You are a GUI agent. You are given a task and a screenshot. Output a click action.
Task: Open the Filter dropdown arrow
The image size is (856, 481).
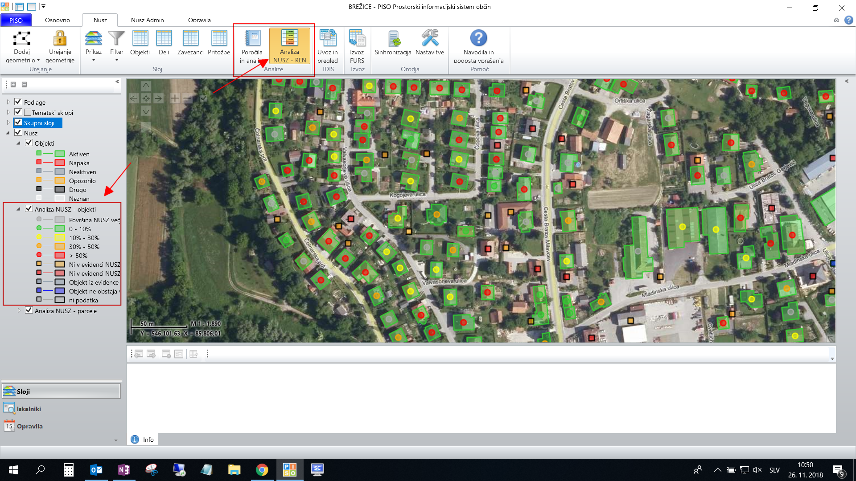tap(117, 60)
